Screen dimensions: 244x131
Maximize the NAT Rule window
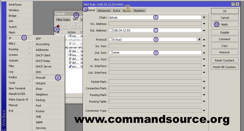233,4
